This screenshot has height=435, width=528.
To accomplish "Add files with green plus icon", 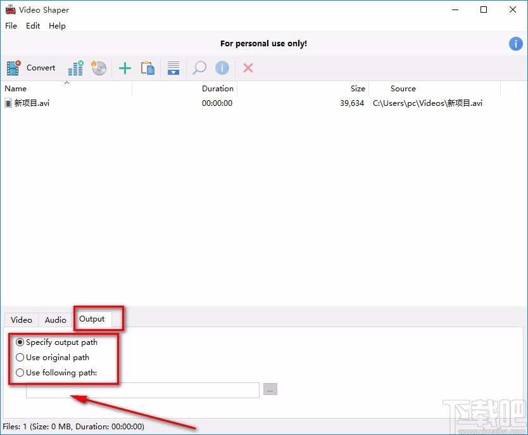I will click(125, 68).
